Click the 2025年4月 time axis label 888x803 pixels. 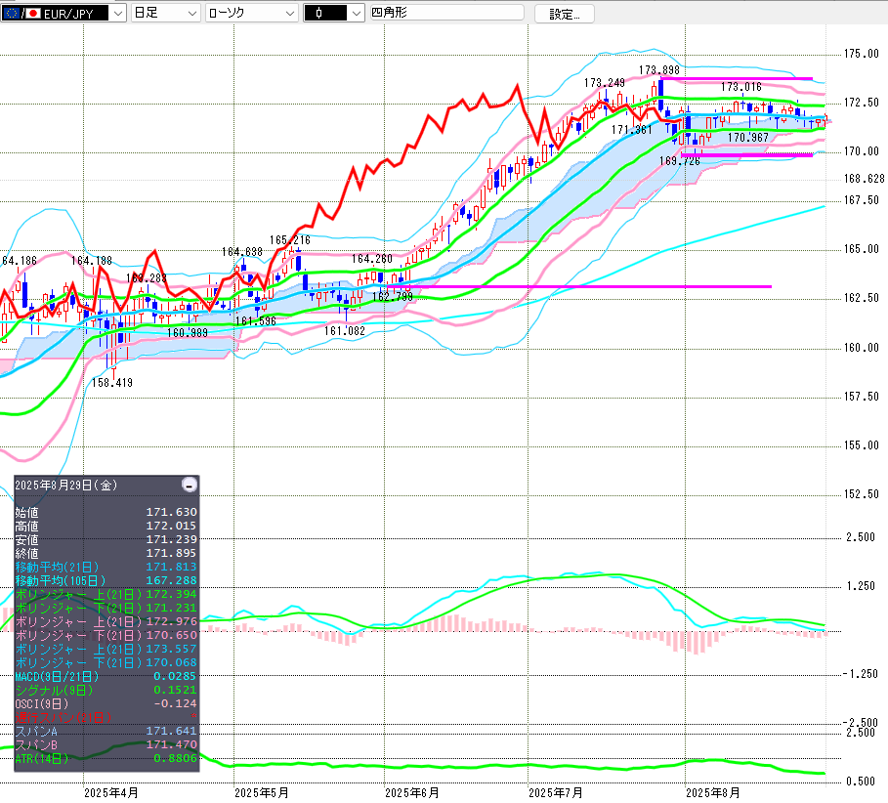coord(111,793)
